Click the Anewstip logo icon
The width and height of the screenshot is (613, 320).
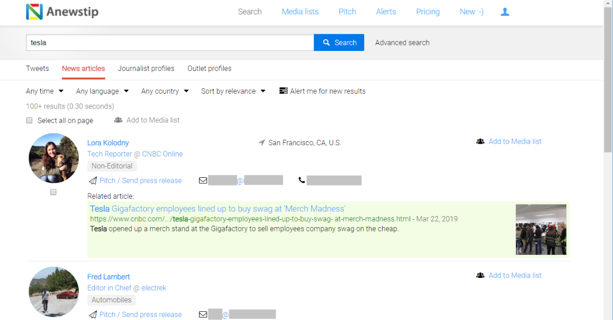coord(34,12)
